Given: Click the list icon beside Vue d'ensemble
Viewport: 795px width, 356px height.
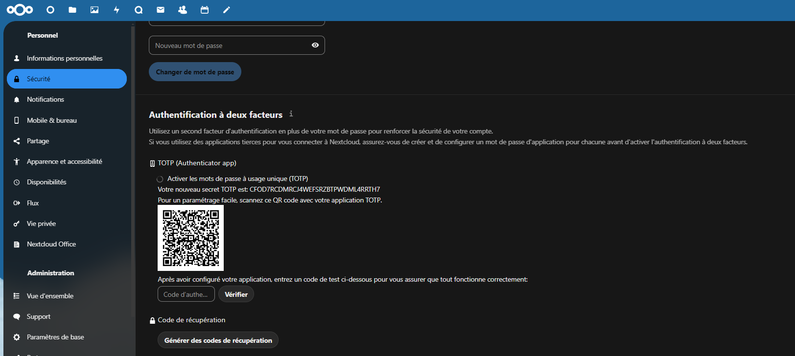Looking at the screenshot, I should pos(17,296).
